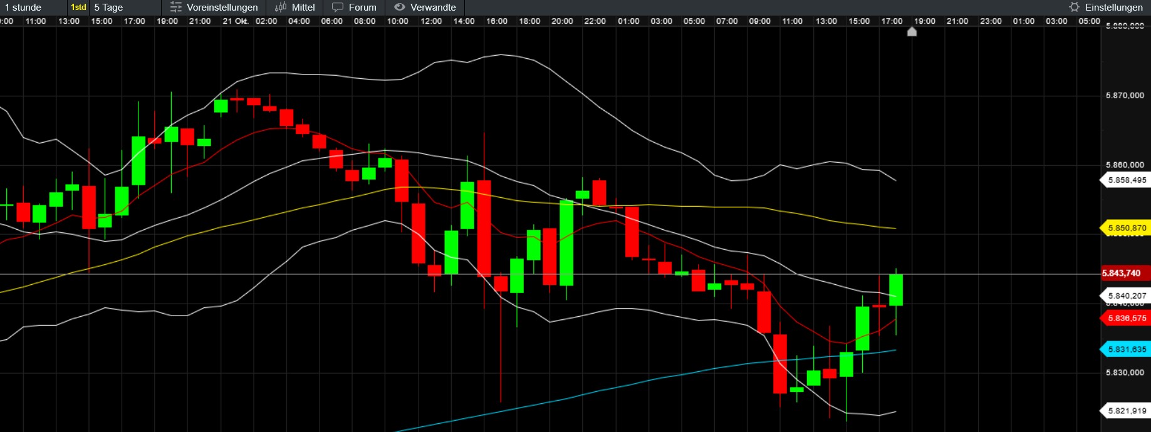
Task: Click the 5.860,000 price axis label
Action: click(1125, 165)
